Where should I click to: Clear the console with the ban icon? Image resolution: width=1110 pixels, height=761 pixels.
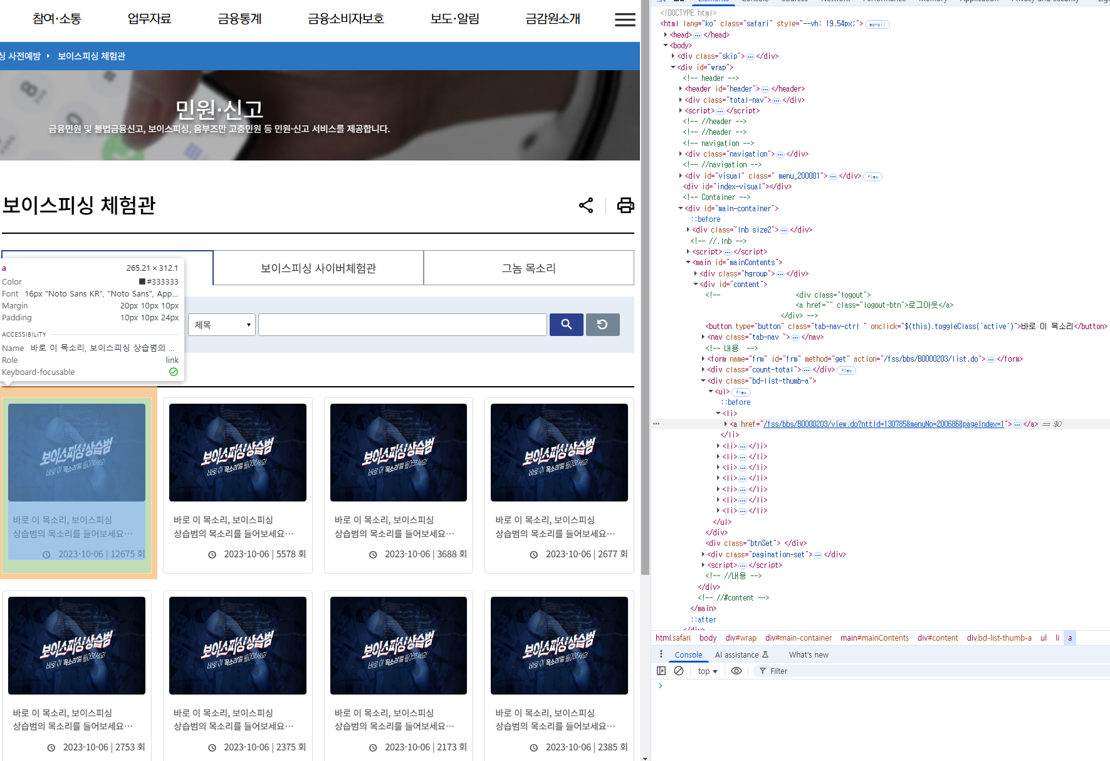point(679,671)
